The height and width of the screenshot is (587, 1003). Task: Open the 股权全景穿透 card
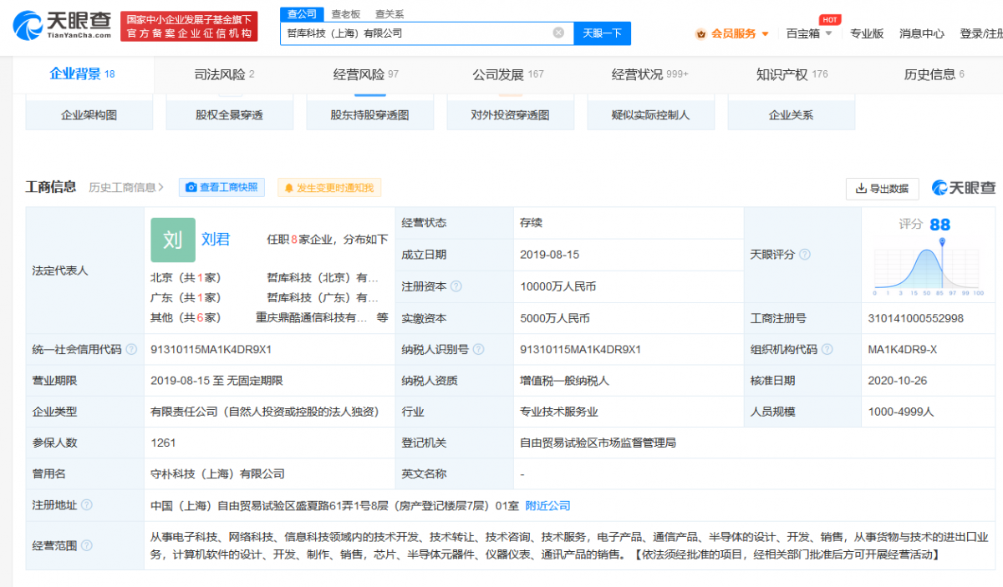[x=229, y=114]
